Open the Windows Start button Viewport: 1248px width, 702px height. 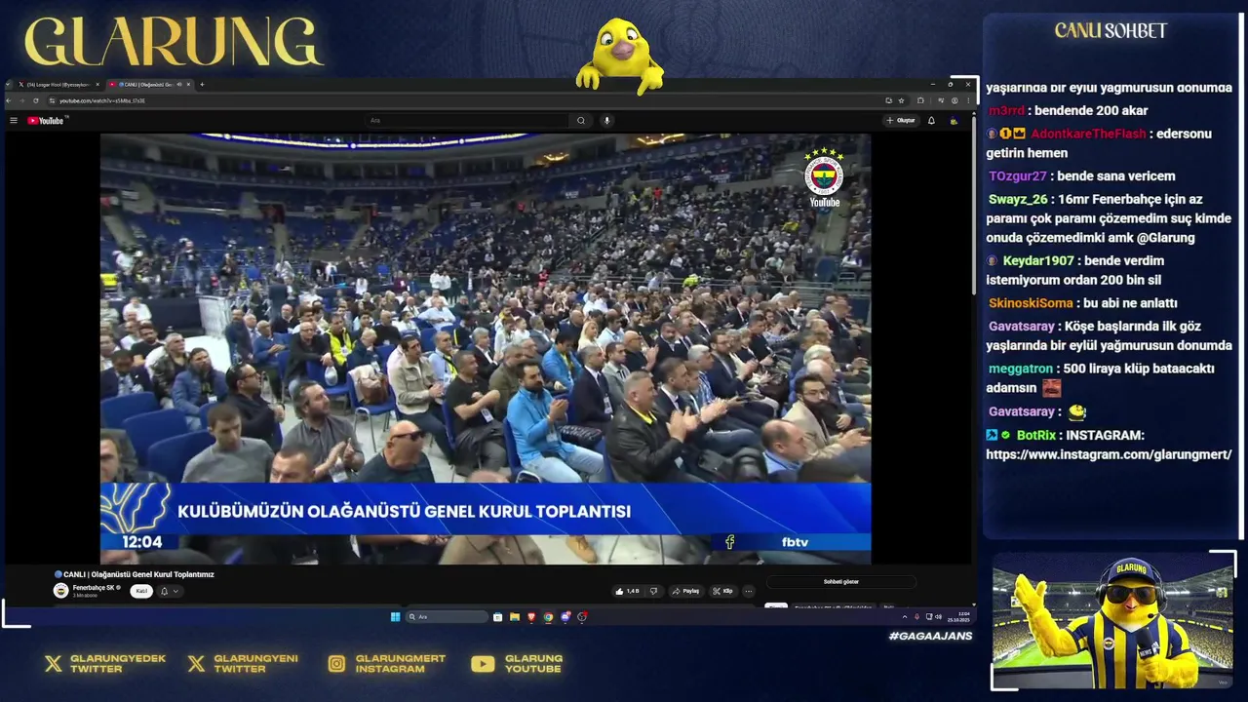(395, 616)
